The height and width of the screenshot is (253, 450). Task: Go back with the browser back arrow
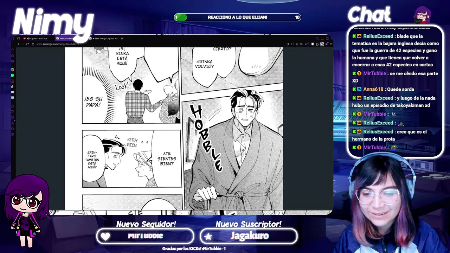point(18,44)
